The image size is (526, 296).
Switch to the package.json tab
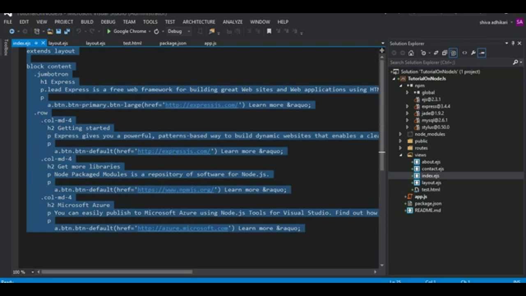coord(173,43)
